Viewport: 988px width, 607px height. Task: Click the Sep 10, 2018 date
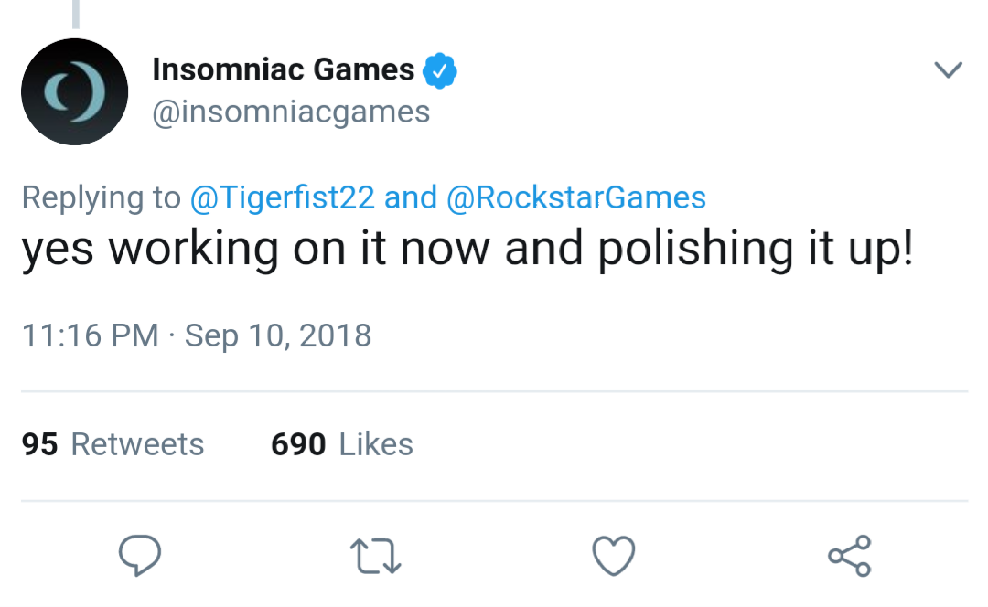tap(278, 335)
